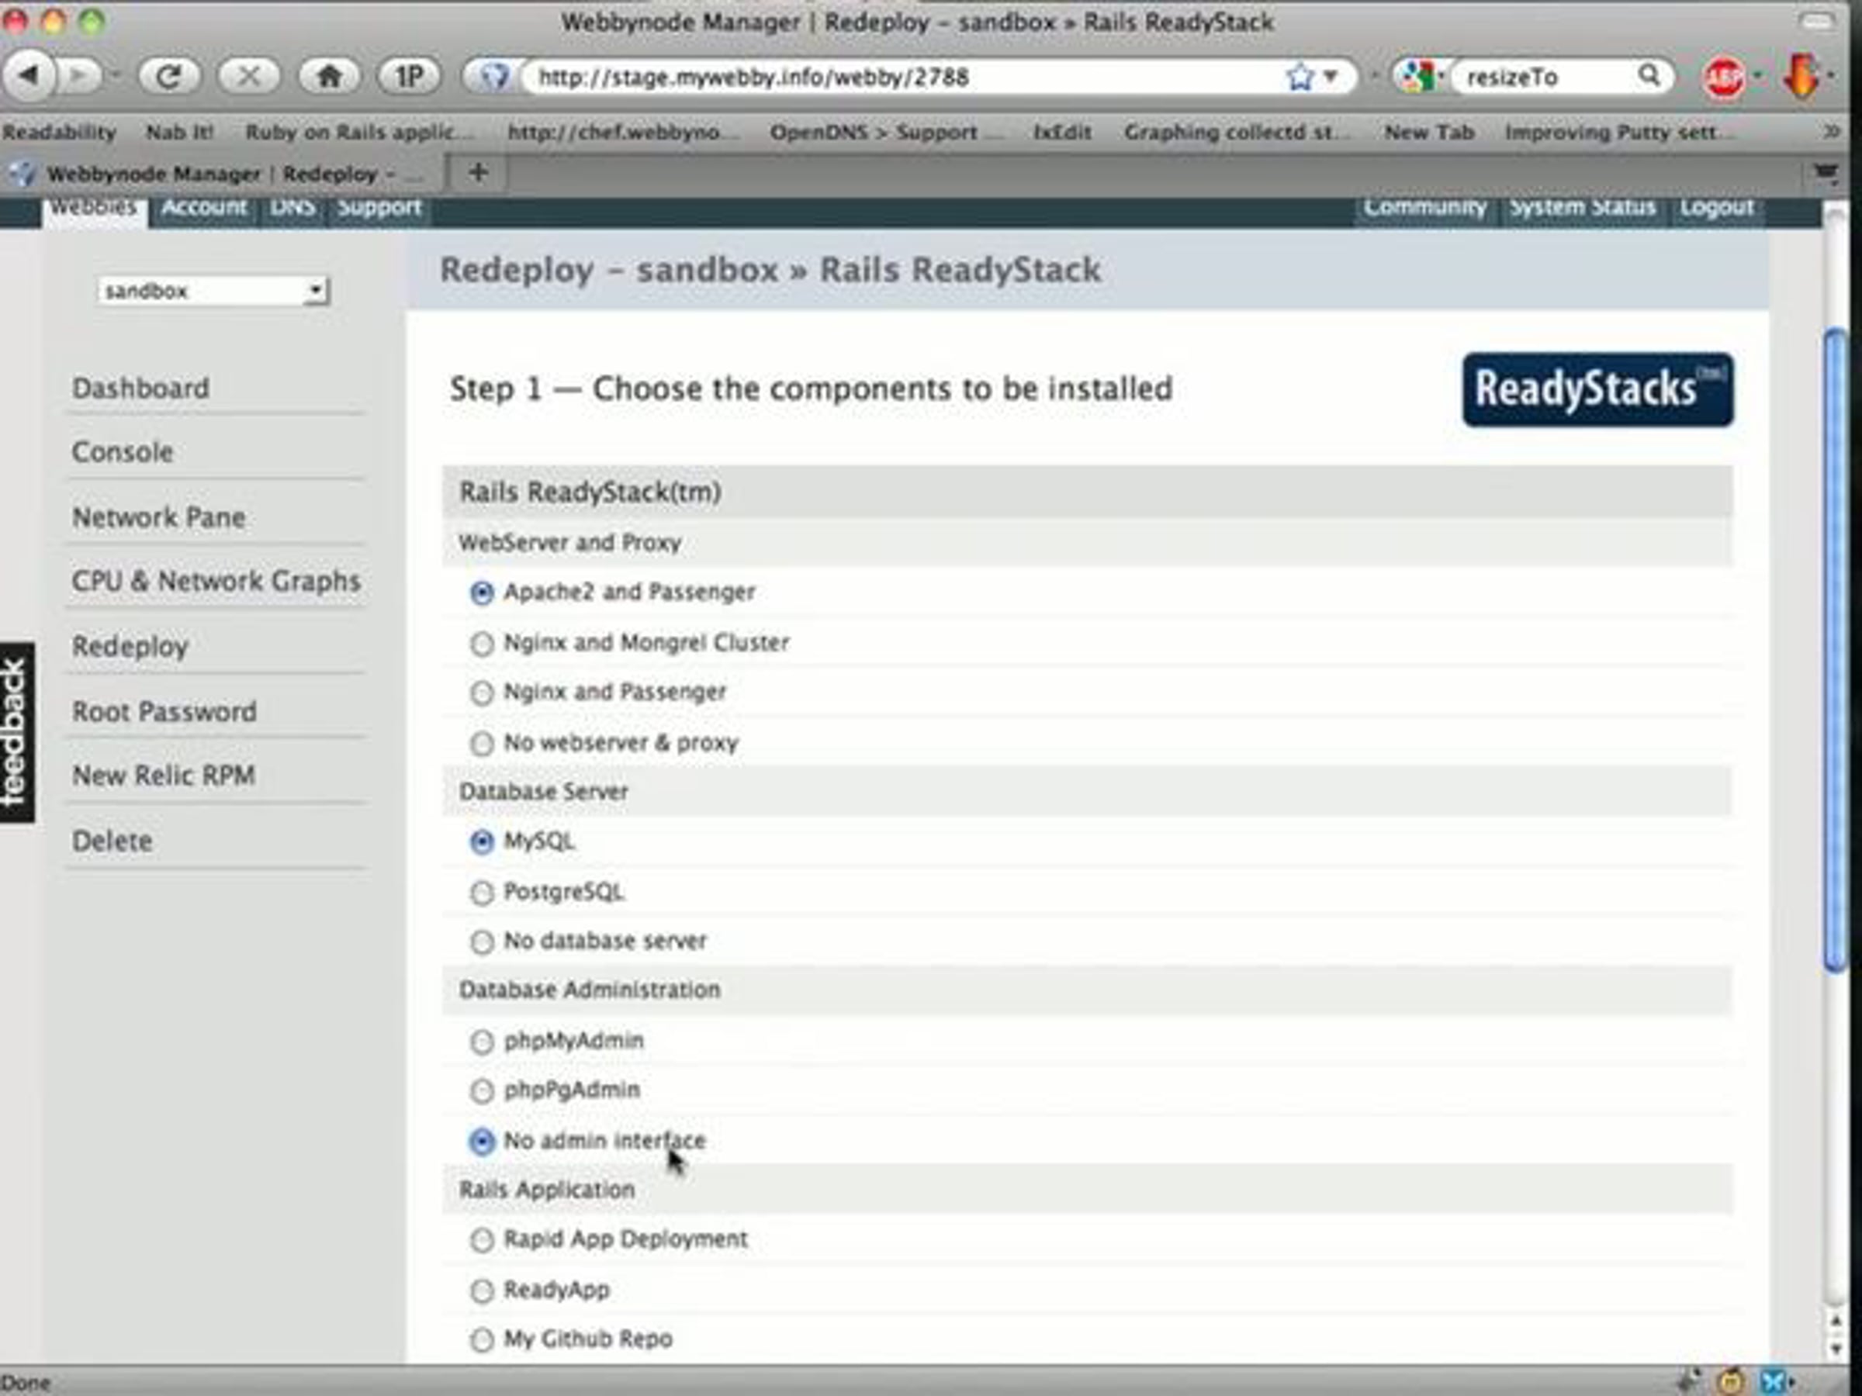Image resolution: width=1862 pixels, height=1396 pixels.
Task: Open Root Password page
Action: 164,712
